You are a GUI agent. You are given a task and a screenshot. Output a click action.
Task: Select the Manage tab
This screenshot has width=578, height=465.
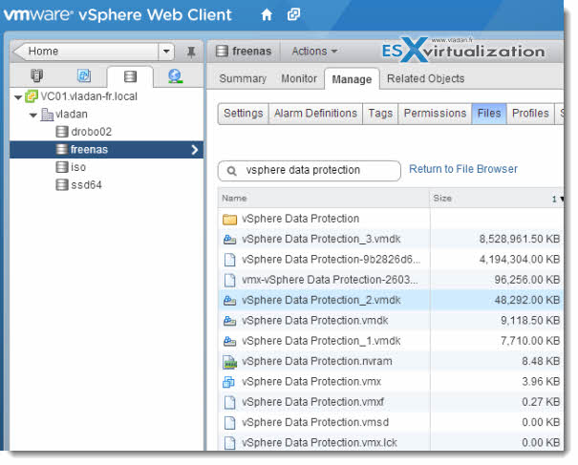352,79
